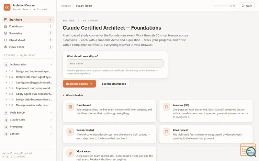Open the Lessons (30) card title
This screenshot has width=259, height=161.
click(x=181, y=105)
